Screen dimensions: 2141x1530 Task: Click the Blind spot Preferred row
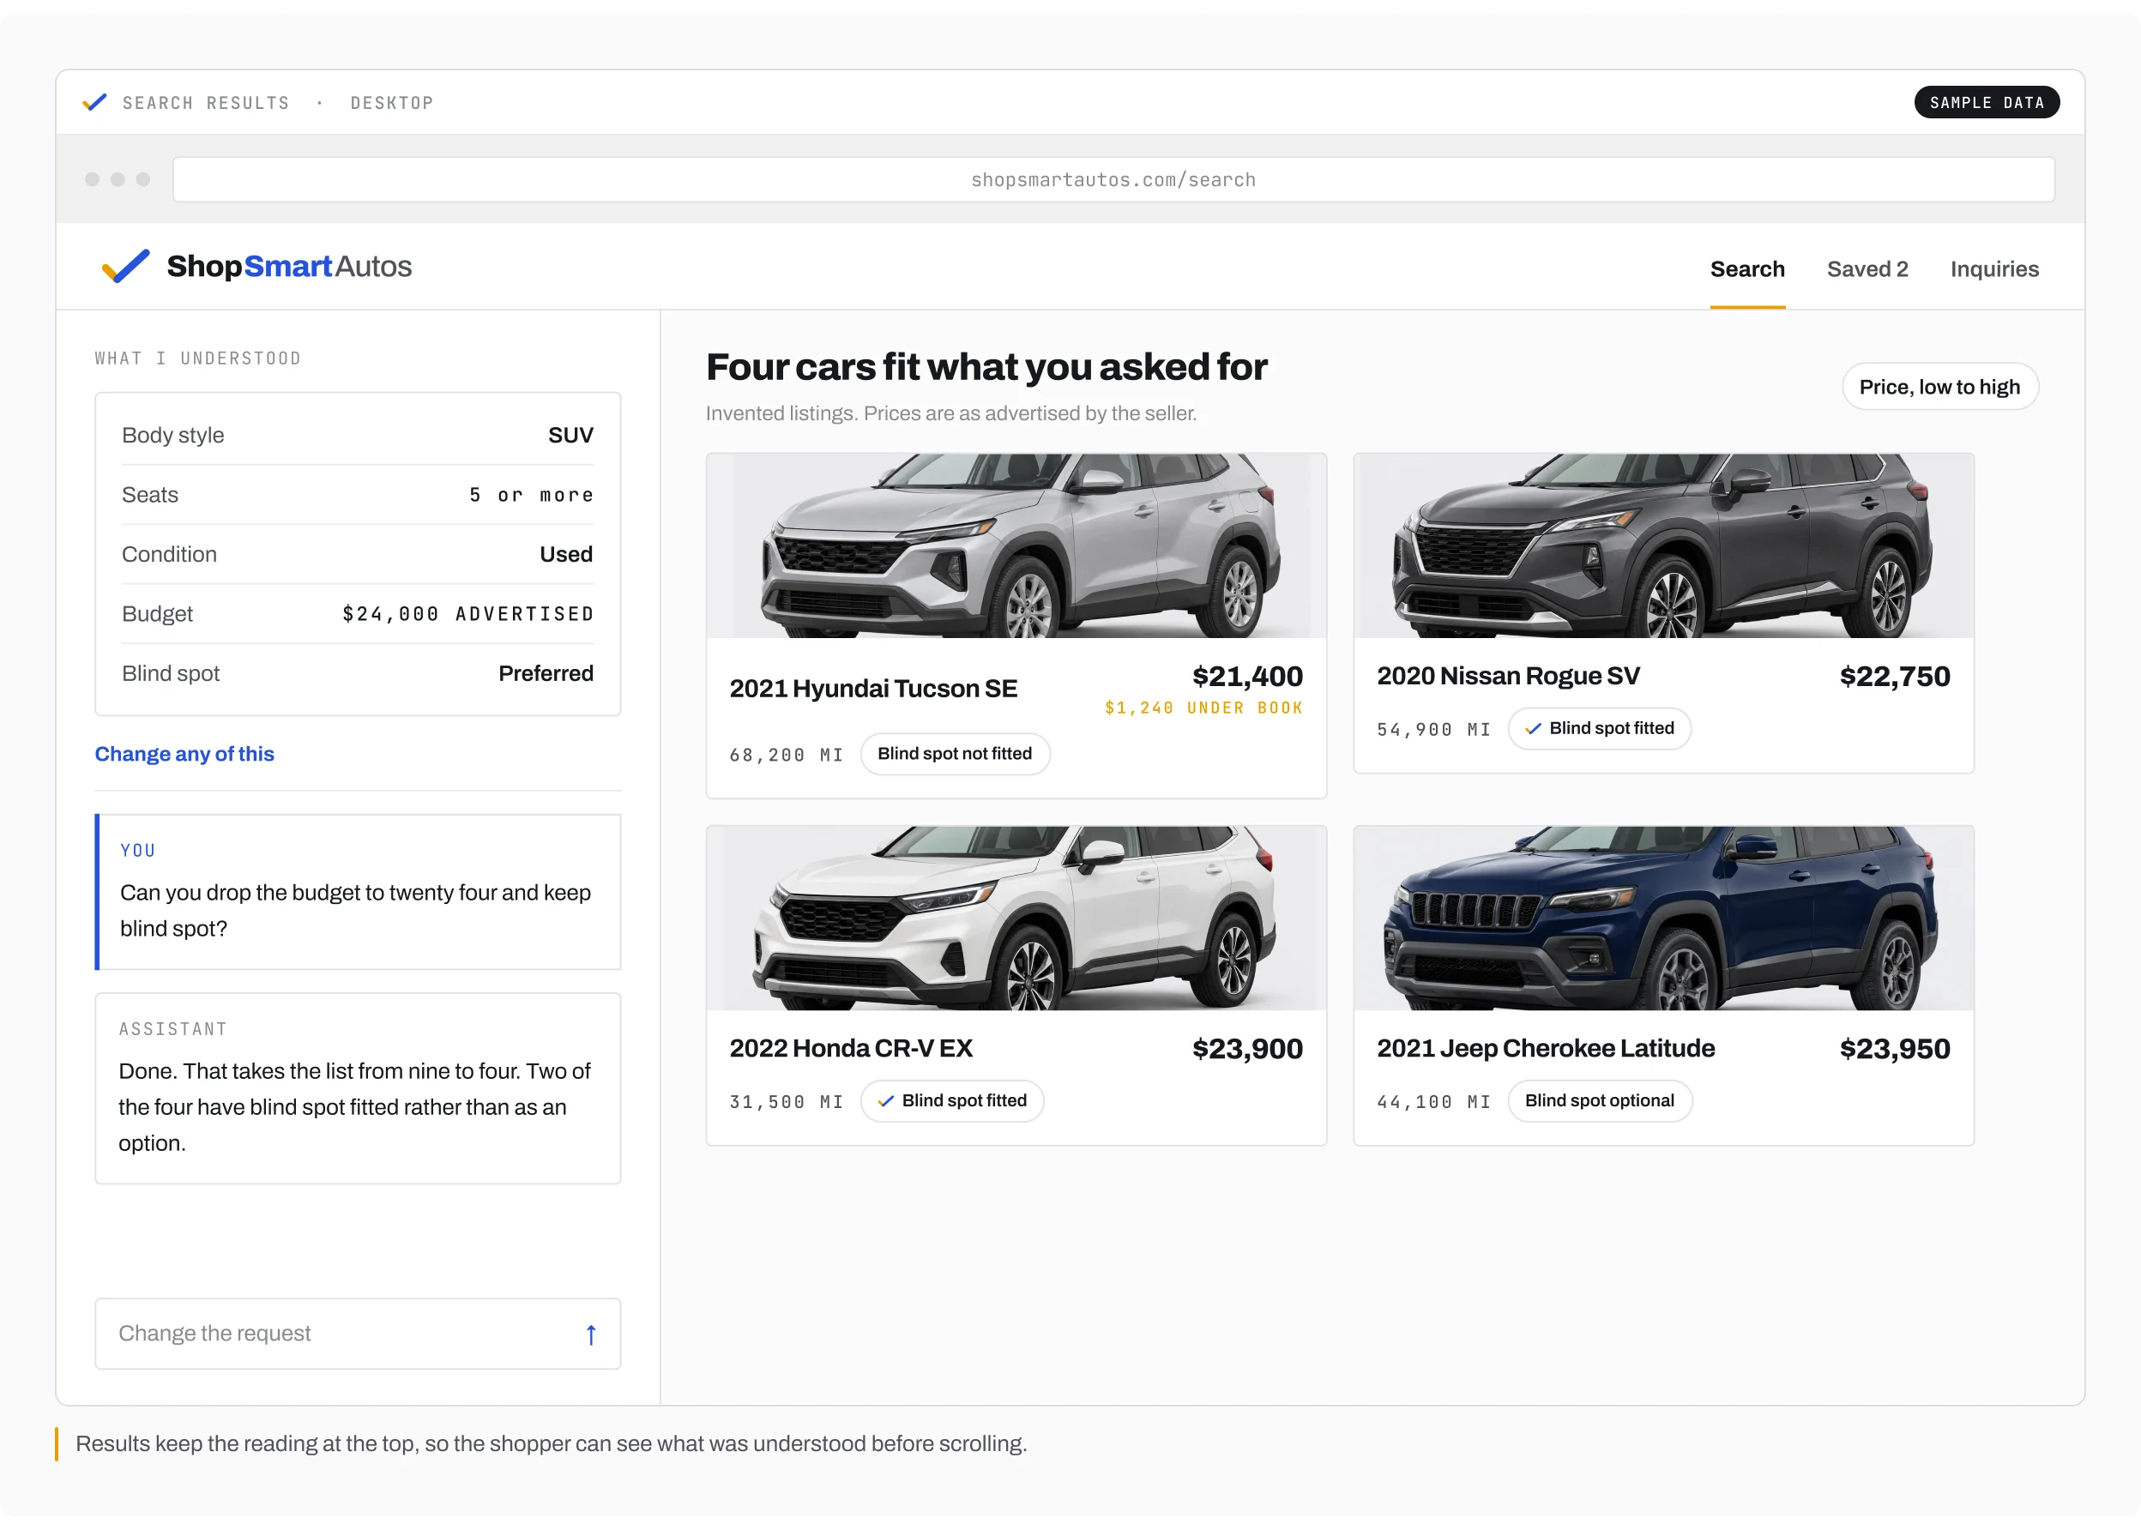[357, 673]
